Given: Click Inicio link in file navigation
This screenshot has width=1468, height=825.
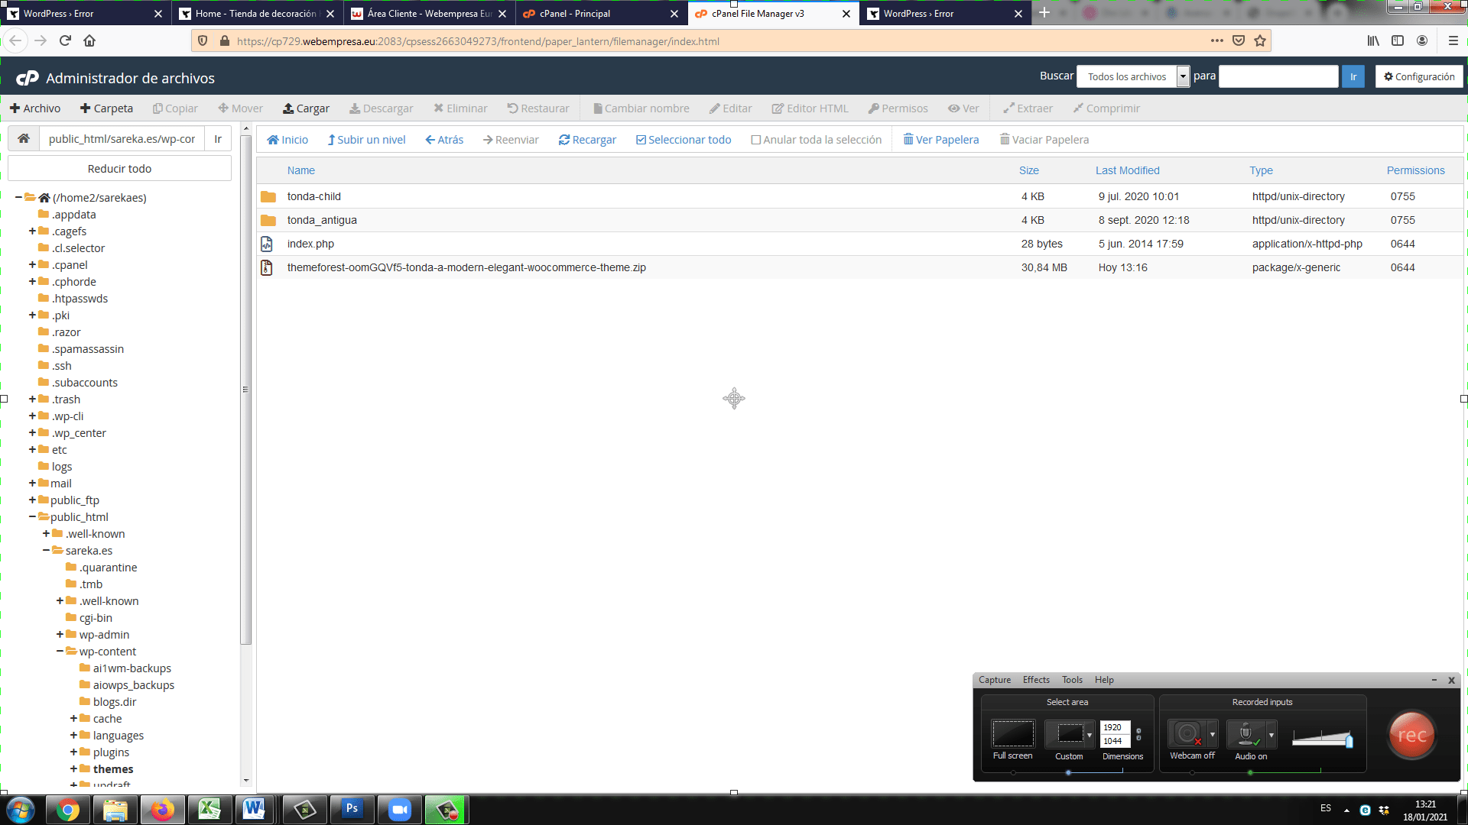Looking at the screenshot, I should click(287, 140).
